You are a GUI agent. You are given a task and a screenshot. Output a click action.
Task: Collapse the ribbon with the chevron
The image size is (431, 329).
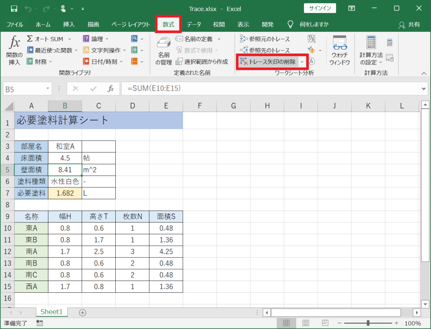tap(424, 73)
